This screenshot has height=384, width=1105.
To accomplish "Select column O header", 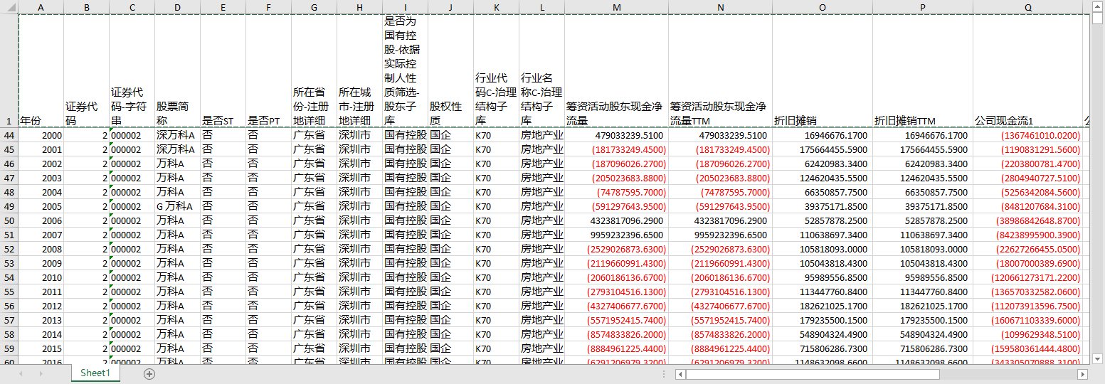I will (x=823, y=7).
